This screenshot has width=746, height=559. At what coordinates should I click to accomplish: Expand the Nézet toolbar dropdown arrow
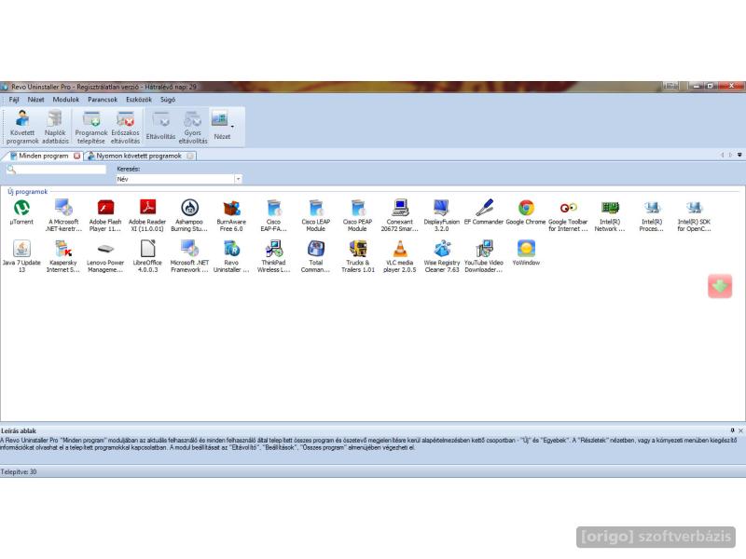232,127
